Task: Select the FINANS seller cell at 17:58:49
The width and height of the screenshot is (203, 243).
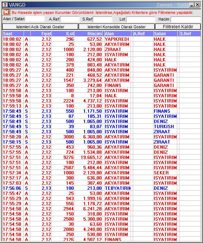Action: point(165,111)
